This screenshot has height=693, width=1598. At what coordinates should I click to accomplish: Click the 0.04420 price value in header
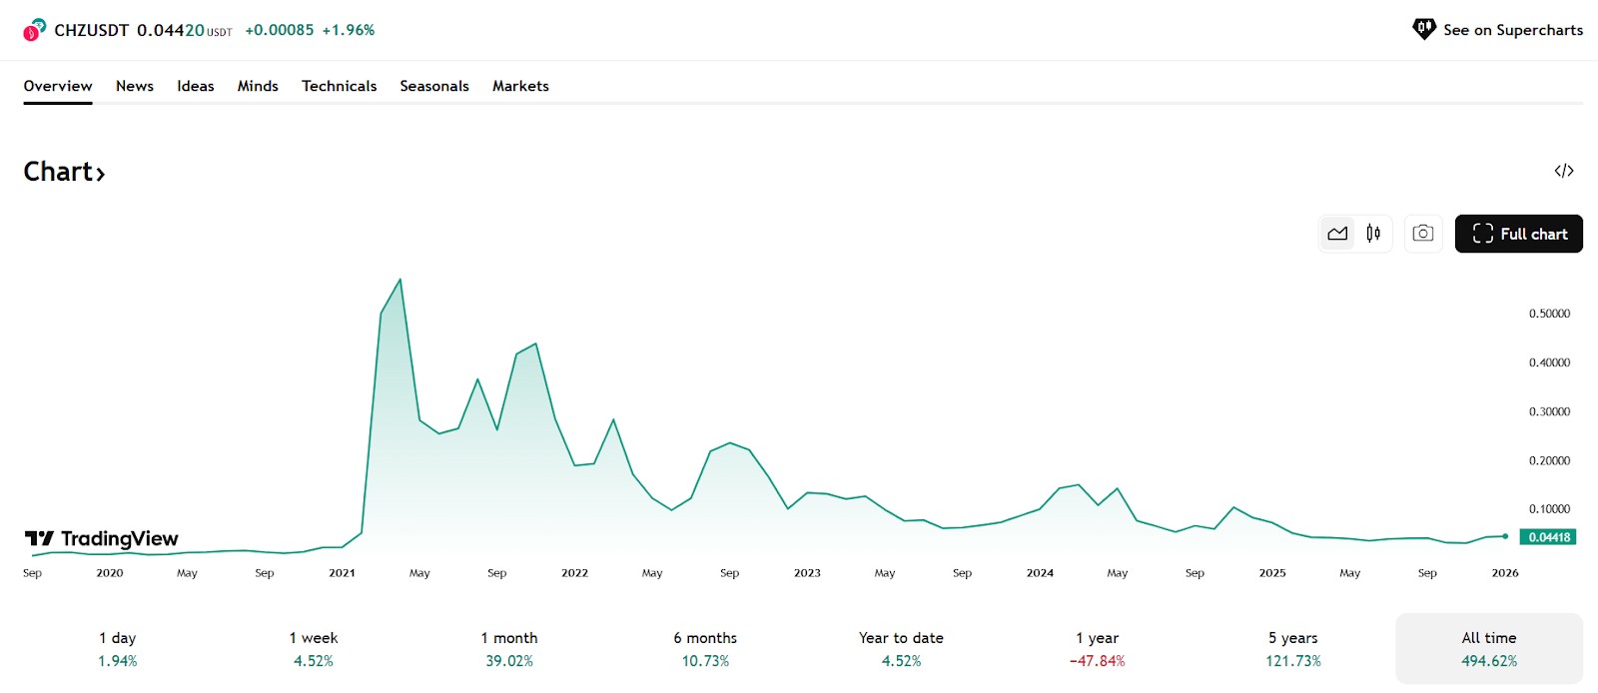(171, 30)
